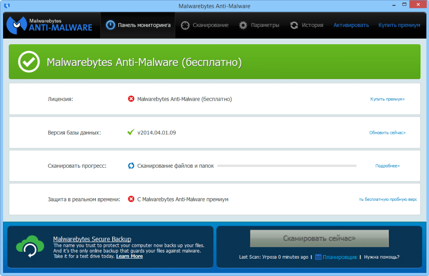
Task: Go to the История tab
Action: click(x=307, y=25)
